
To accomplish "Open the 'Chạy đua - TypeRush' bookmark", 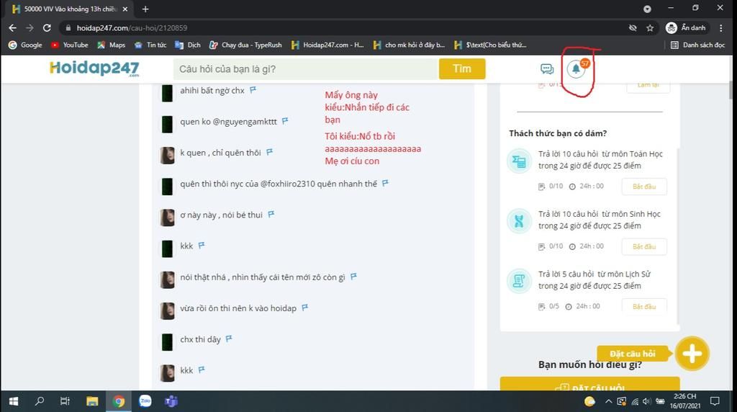I will click(x=245, y=45).
